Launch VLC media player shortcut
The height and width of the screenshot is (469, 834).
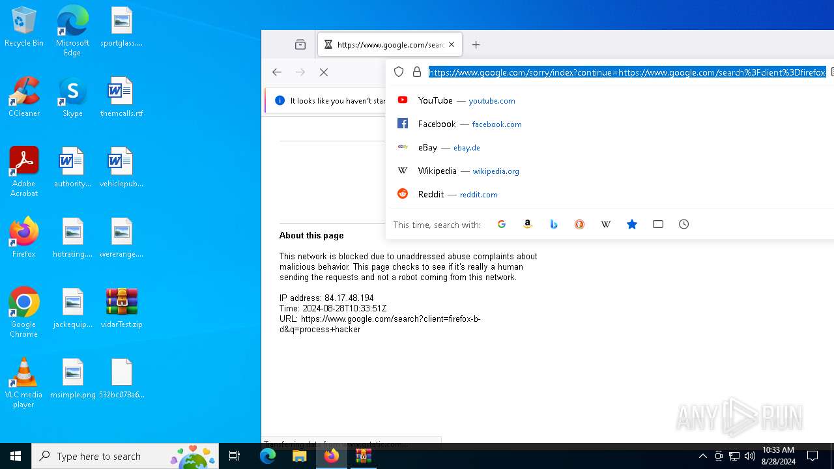[24, 383]
